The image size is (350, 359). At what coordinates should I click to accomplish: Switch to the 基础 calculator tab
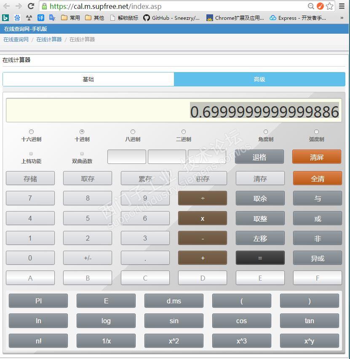click(88, 79)
